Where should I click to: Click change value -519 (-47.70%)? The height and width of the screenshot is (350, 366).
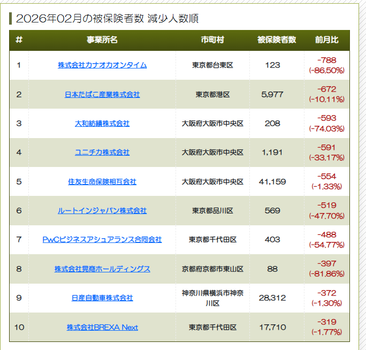pyautogui.click(x=327, y=211)
